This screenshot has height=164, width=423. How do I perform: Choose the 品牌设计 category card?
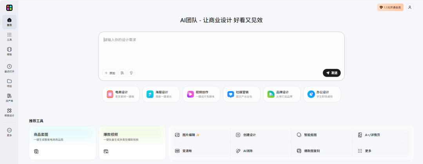pos(282,94)
